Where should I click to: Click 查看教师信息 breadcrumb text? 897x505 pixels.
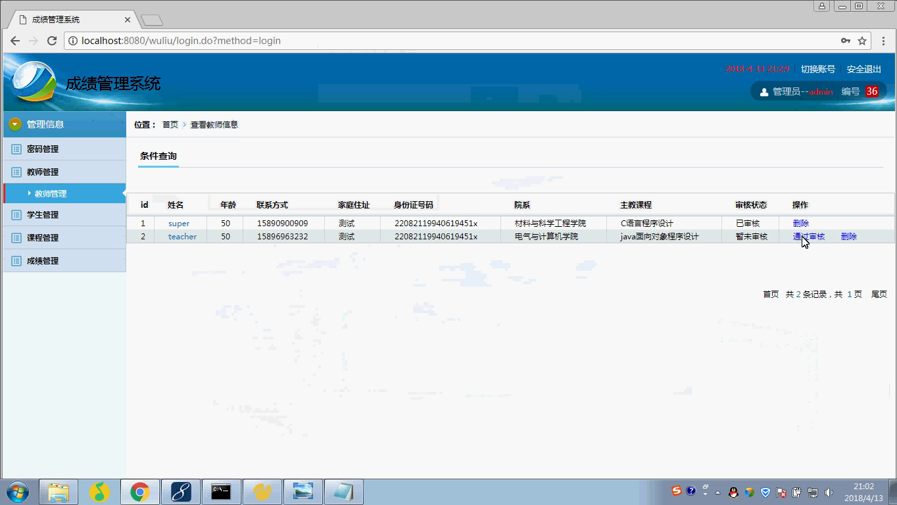click(214, 125)
